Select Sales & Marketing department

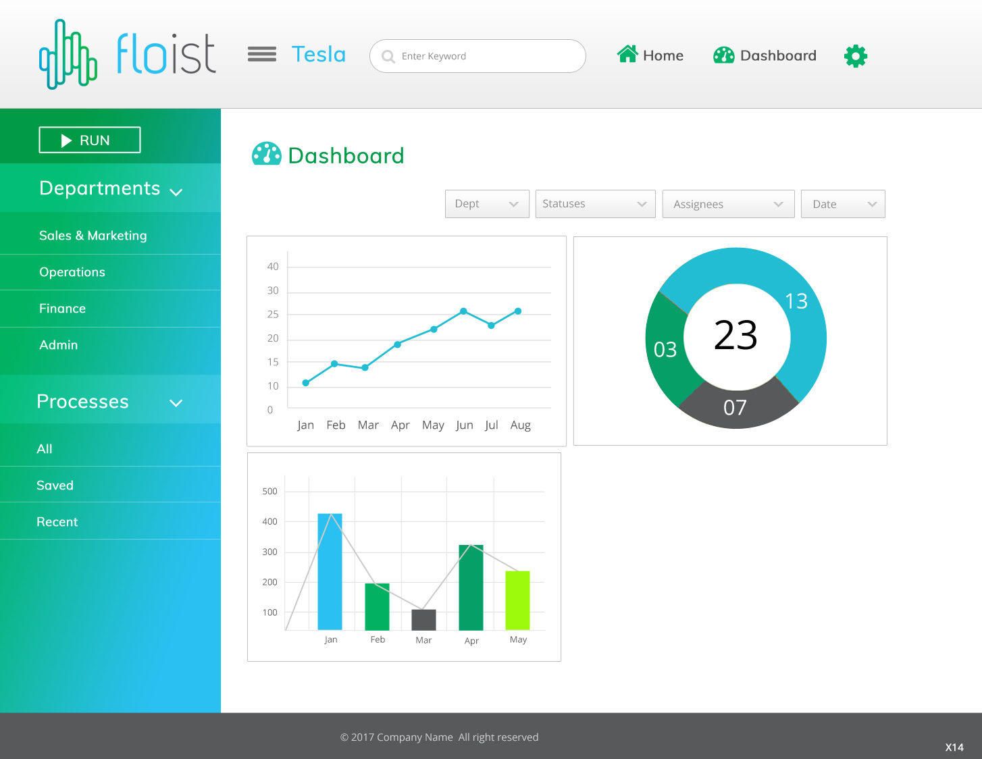(93, 236)
